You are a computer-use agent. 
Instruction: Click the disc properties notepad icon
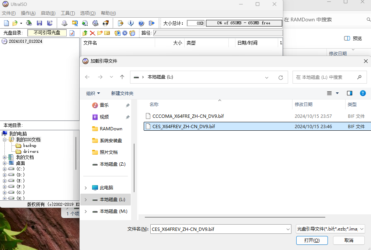(120, 23)
